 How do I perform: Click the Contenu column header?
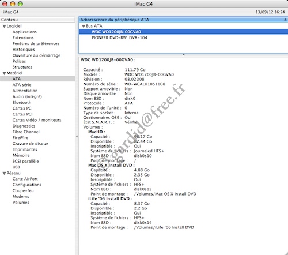coord(37,20)
